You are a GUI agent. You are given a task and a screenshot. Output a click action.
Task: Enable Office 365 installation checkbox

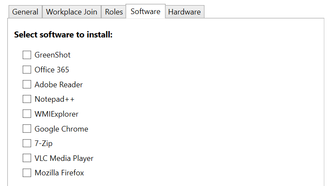point(27,70)
